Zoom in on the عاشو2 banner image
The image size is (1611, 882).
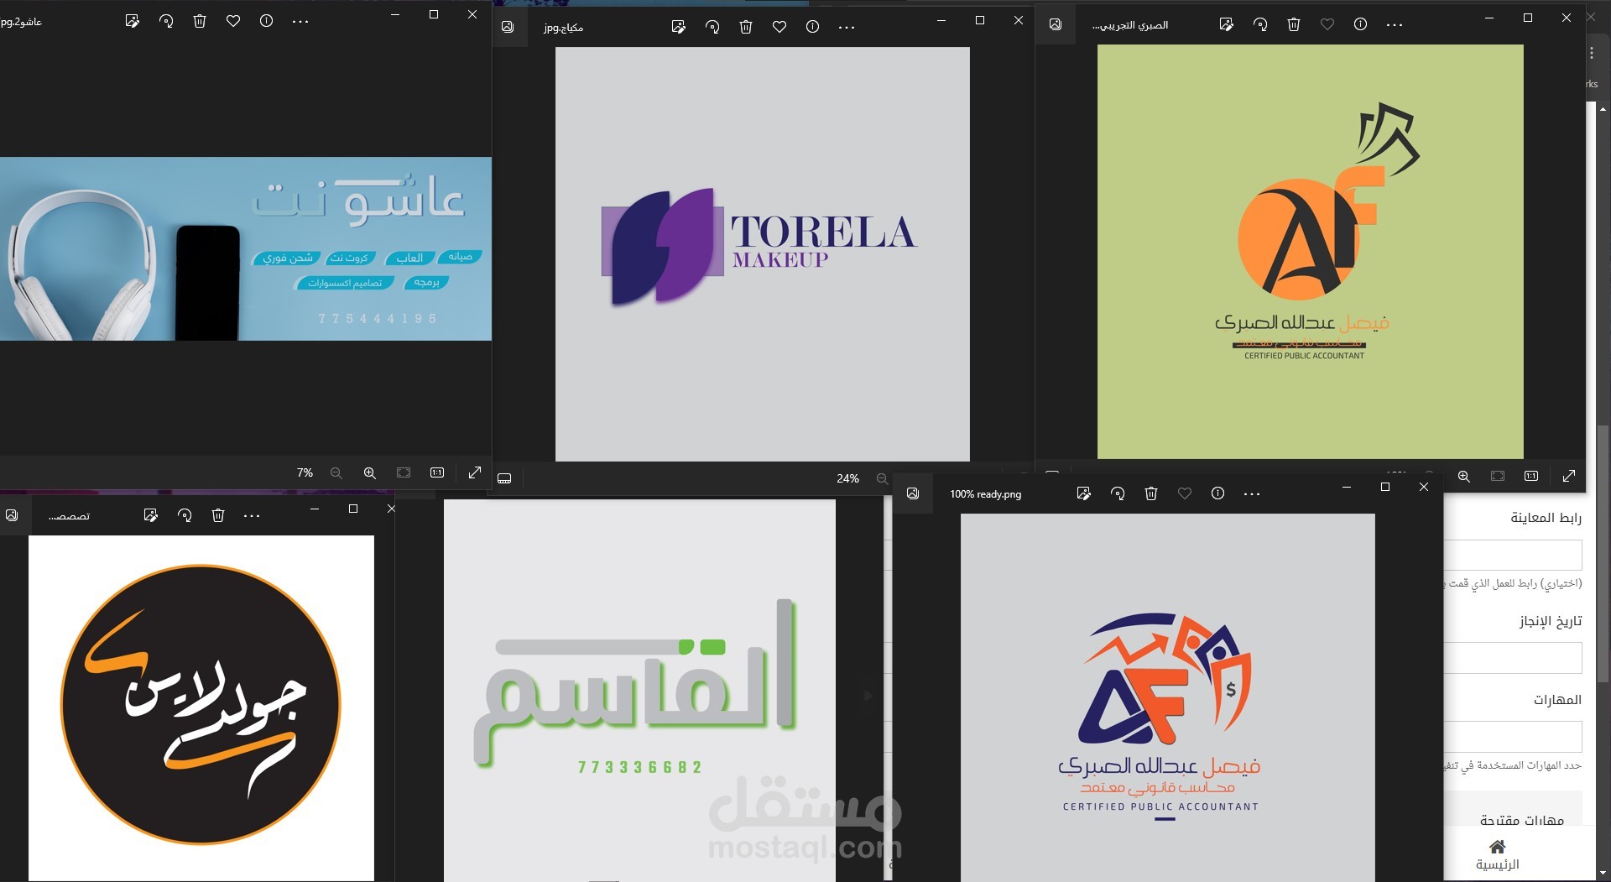pos(369,473)
